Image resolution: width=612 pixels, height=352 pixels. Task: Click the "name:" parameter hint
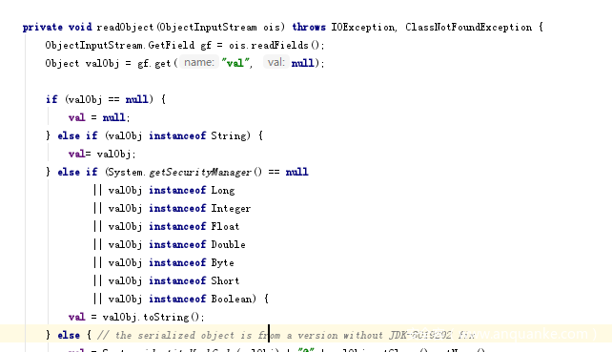(x=199, y=63)
